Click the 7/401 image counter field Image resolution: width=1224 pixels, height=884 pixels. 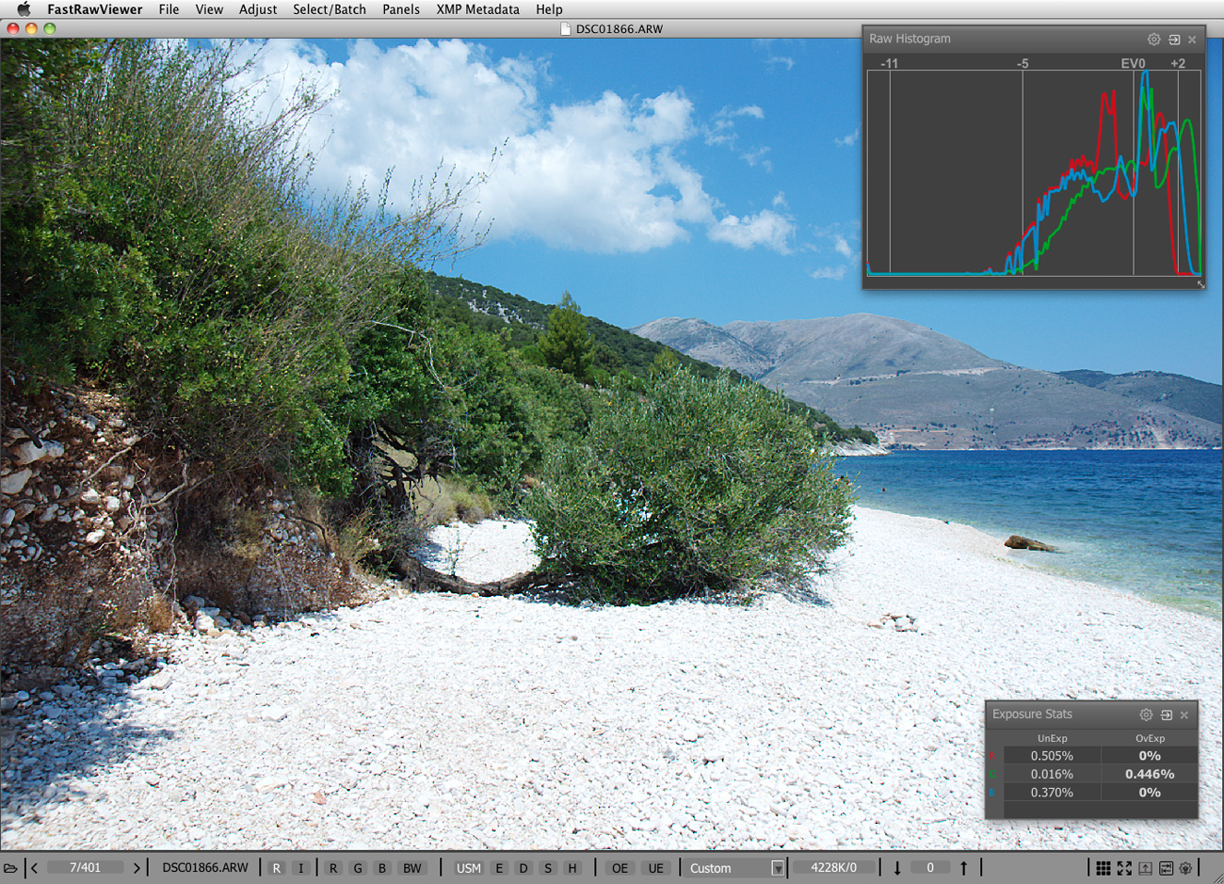tap(85, 868)
